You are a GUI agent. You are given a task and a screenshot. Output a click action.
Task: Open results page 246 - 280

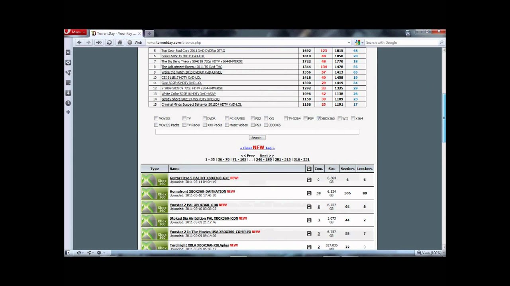coord(264,160)
